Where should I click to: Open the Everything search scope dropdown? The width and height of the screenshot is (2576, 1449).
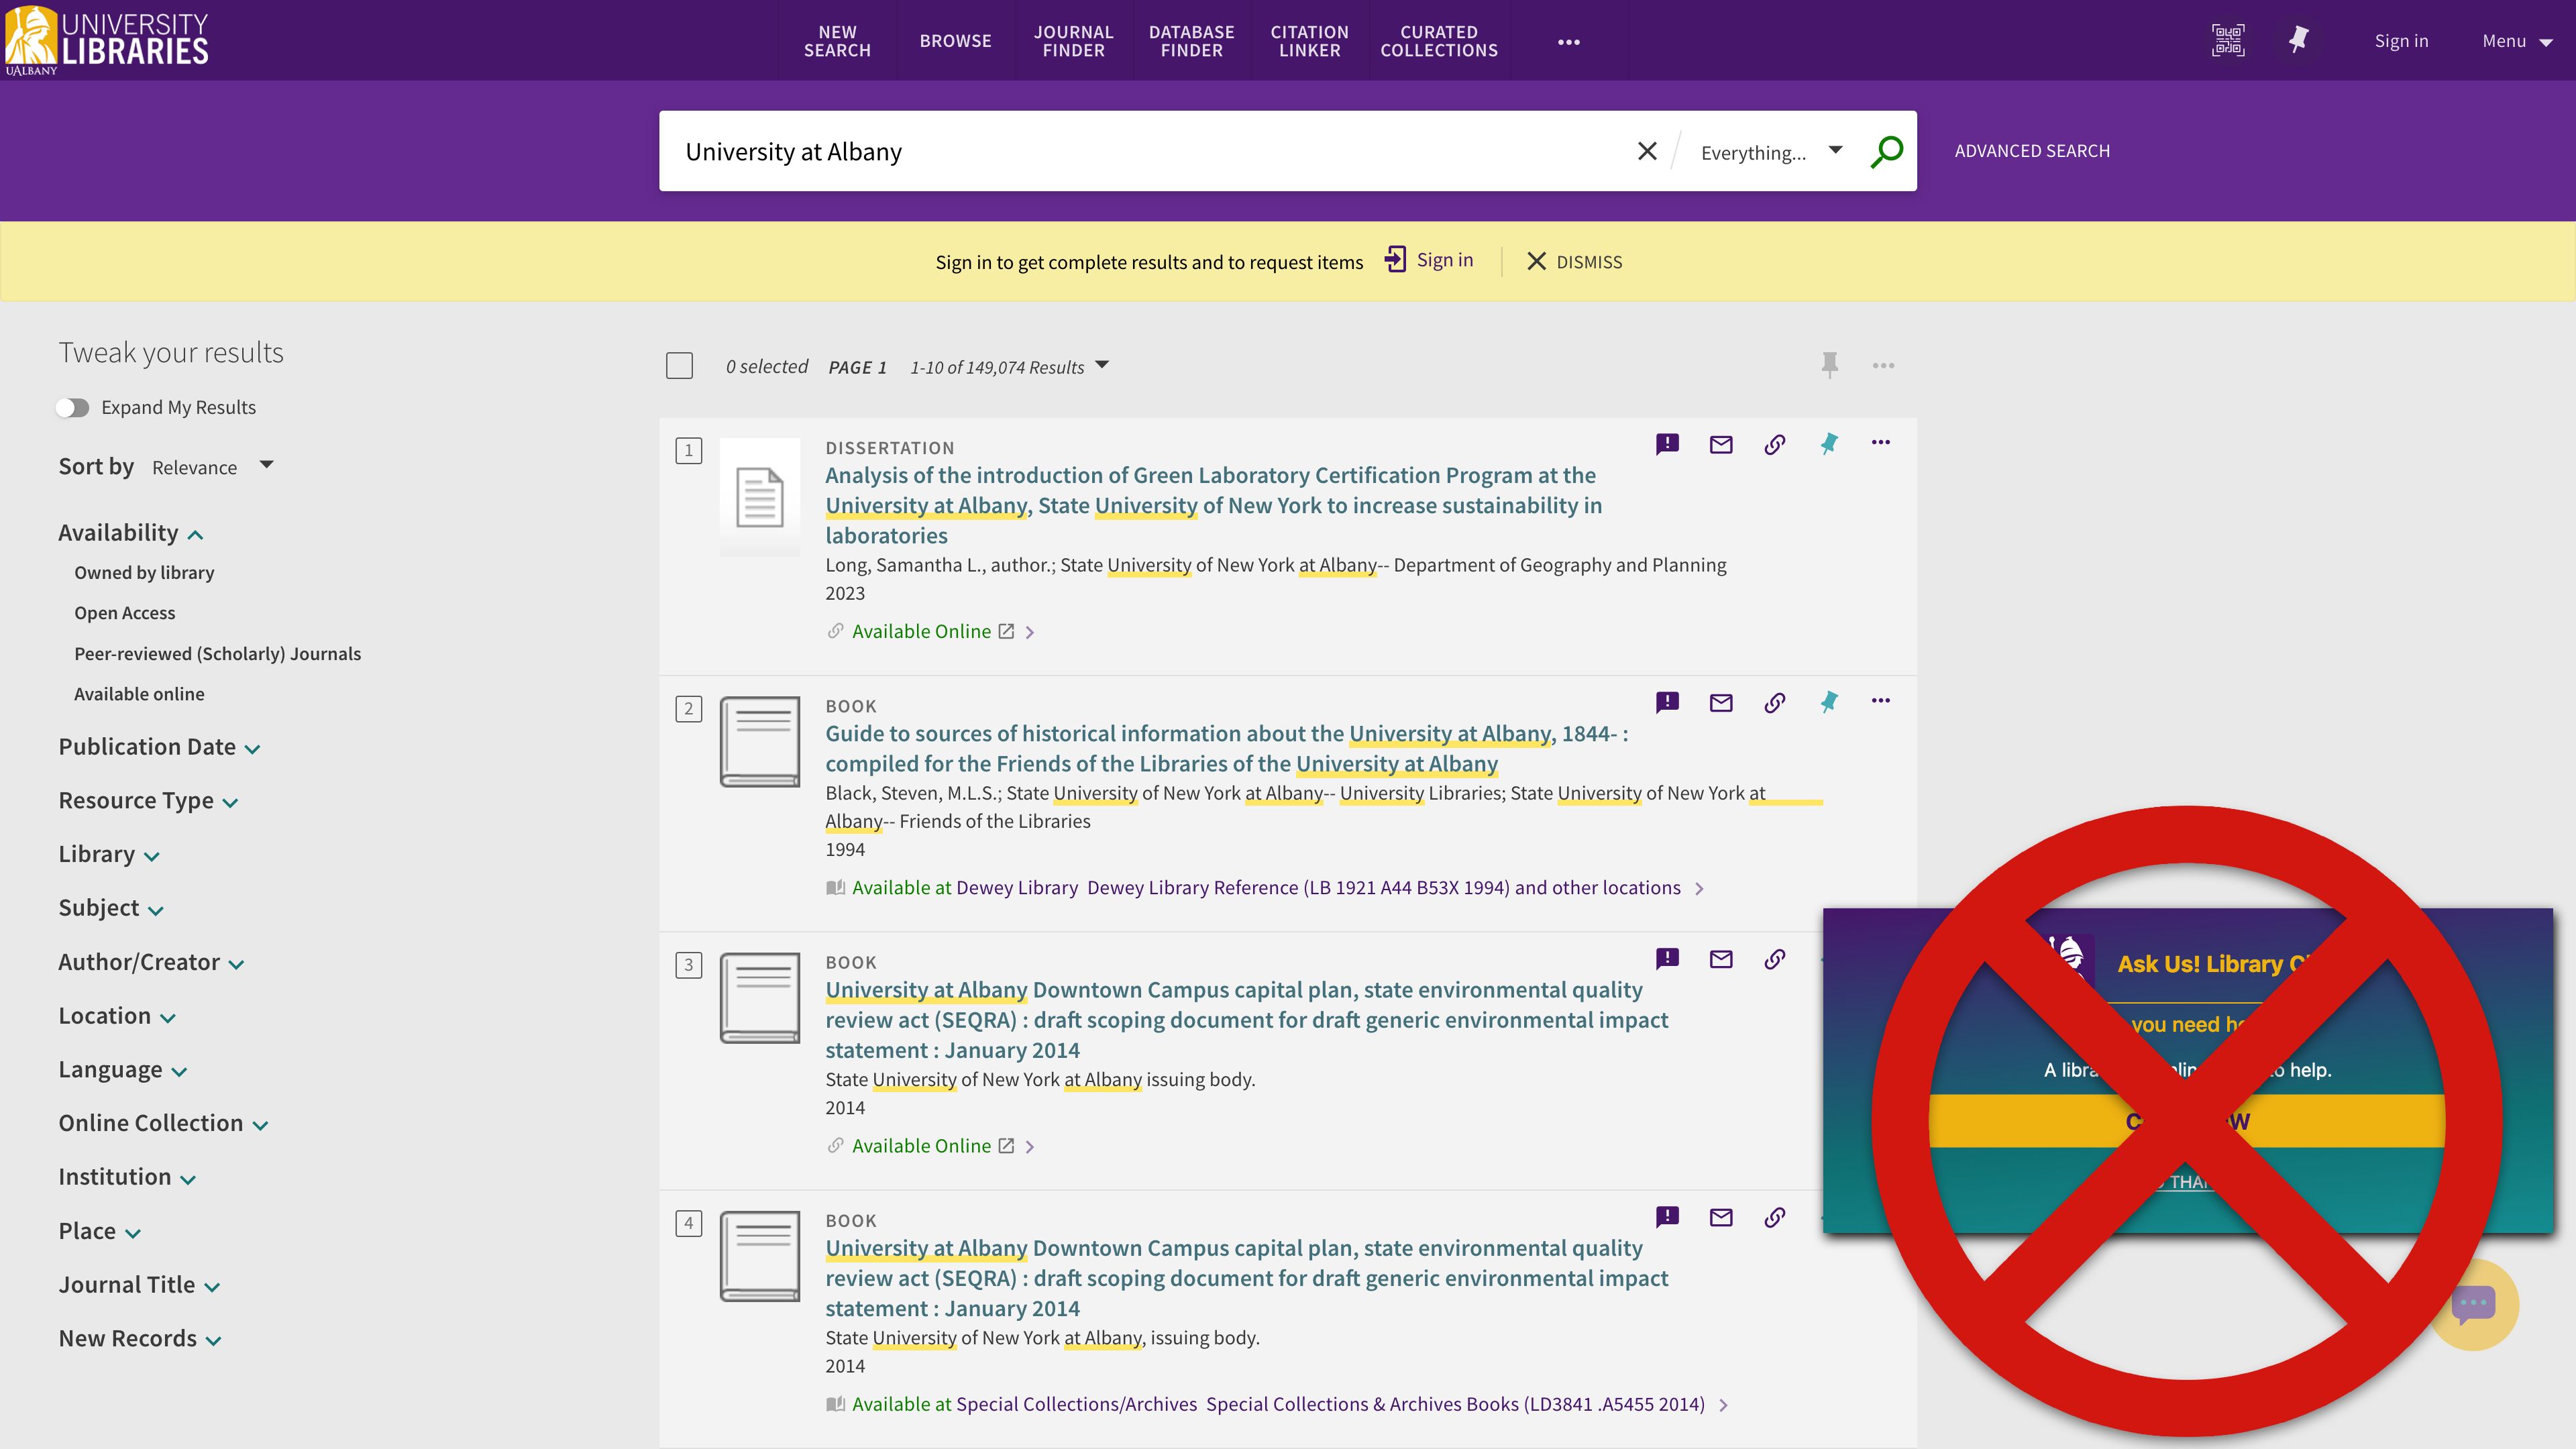coord(1771,152)
